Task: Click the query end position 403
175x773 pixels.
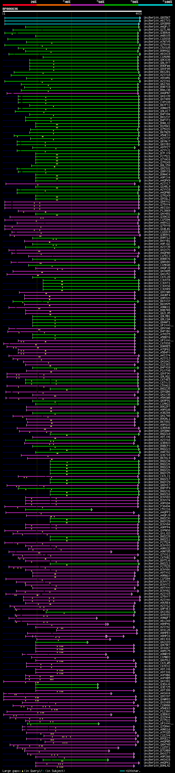Action: 138,13
